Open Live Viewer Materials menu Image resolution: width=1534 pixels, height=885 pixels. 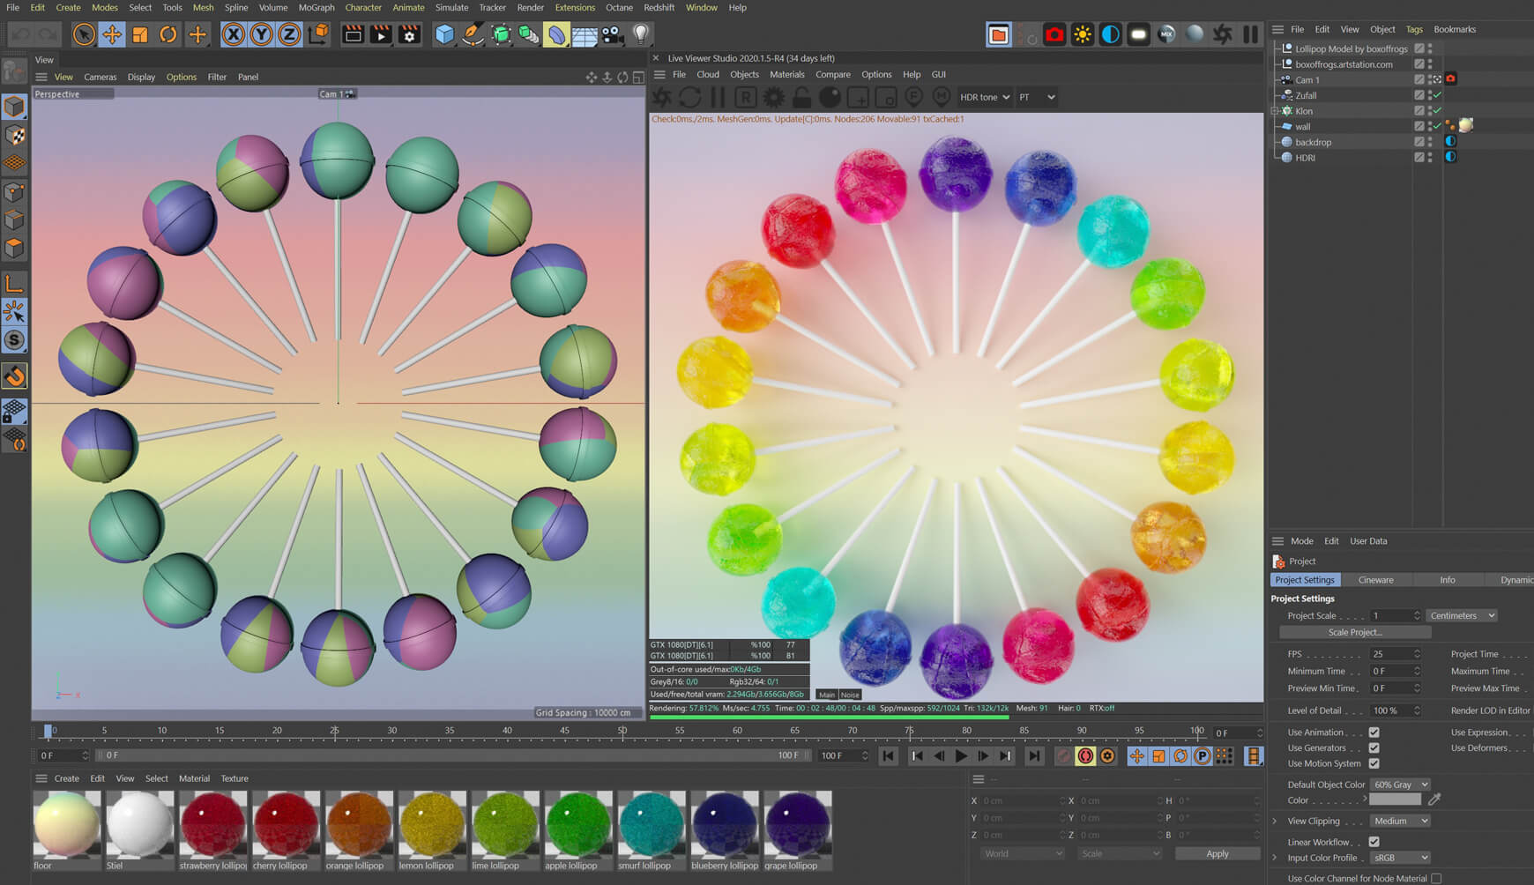coord(786,74)
